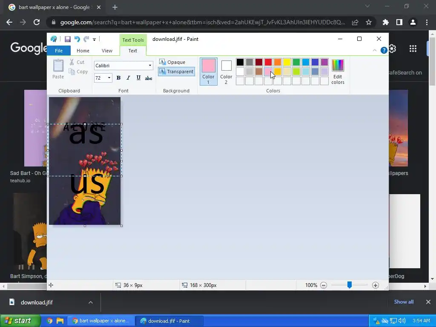Click the Windows start button
This screenshot has width=436, height=327.
coord(20,321)
